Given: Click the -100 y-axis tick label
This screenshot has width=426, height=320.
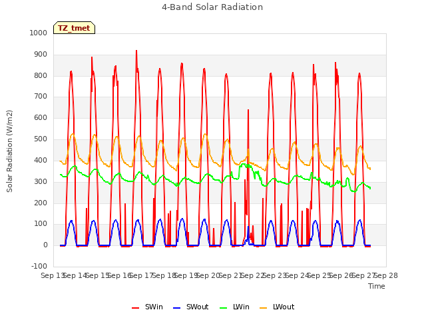Looking at the screenshot, I should 39,266.
